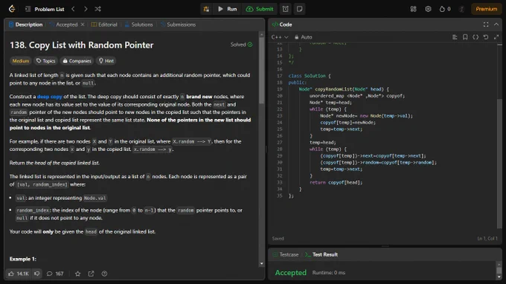
Task: Expand the editor with diagonal arrows icon
Action: tap(496, 37)
